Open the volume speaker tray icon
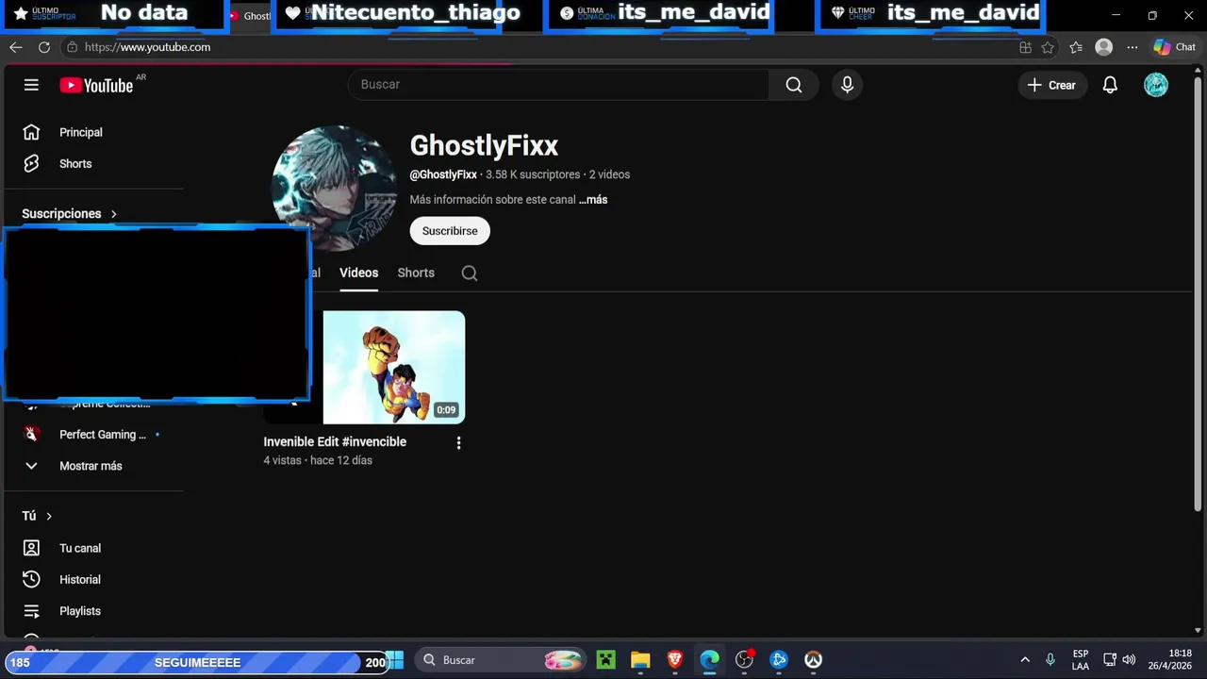 (x=1129, y=660)
